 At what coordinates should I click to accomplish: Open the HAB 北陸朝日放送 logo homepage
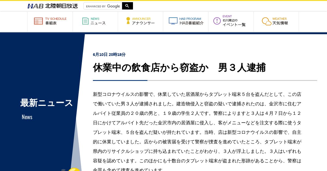click(53, 6)
